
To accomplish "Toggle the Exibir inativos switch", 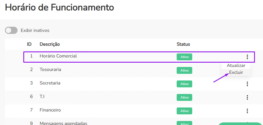I will click(x=11, y=30).
